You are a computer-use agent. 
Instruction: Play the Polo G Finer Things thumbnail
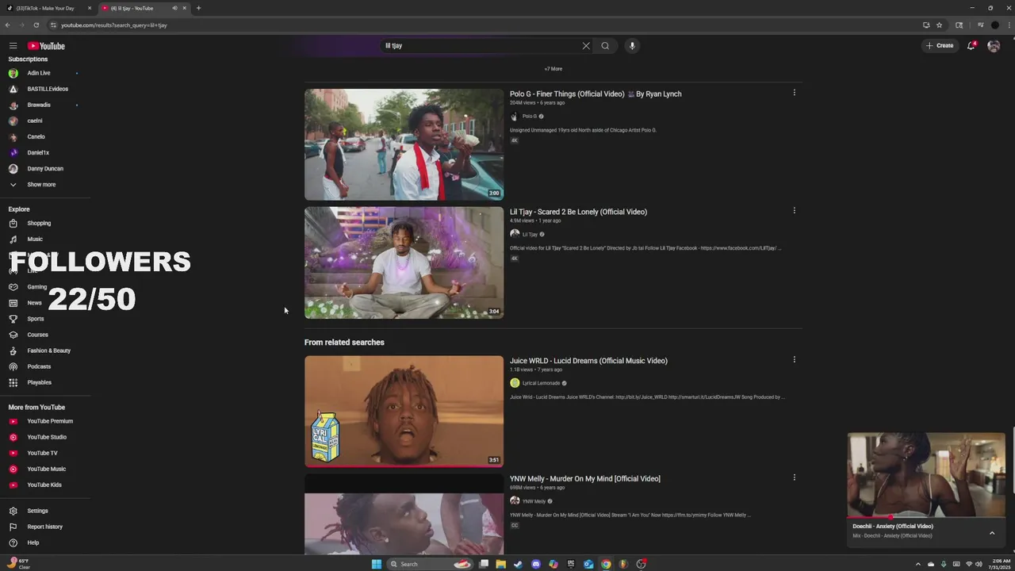tap(404, 144)
